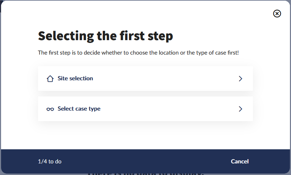Click the 1/4 to do progress indicator
291x175 pixels.
[x=50, y=161]
